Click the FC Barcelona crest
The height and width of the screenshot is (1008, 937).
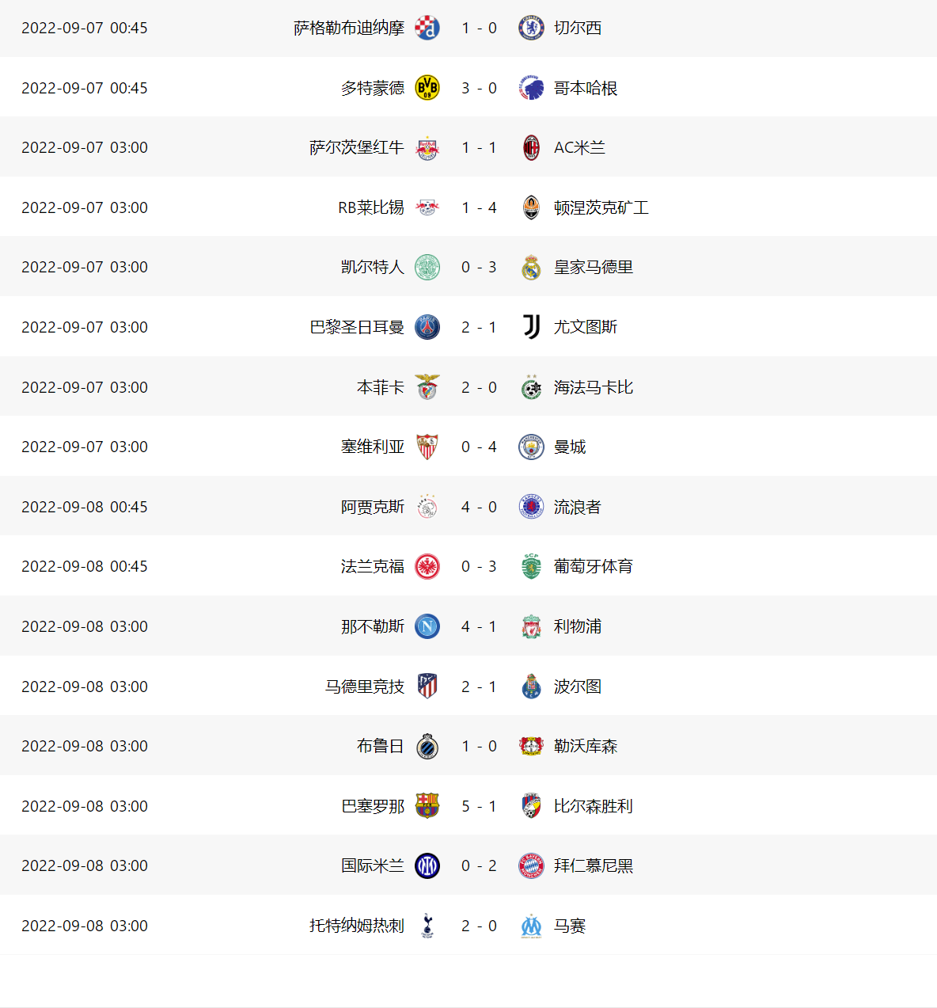coord(427,806)
